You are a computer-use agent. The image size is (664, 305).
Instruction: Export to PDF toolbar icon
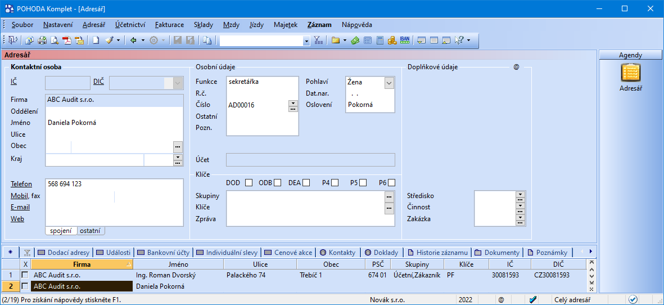67,41
